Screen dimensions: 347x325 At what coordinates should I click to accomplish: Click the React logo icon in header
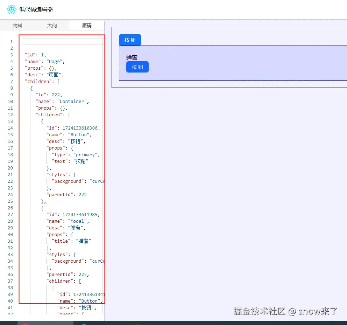pos(11,9)
